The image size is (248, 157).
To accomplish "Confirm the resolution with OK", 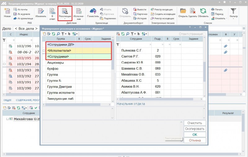I will tap(195, 135).
